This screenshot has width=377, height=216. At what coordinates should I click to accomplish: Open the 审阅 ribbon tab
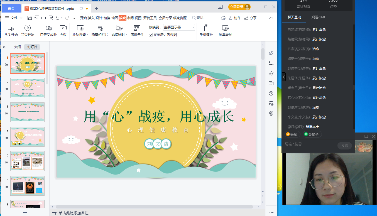(130, 18)
